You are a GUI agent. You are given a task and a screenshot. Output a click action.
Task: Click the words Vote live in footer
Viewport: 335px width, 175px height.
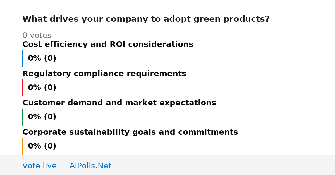point(39,166)
